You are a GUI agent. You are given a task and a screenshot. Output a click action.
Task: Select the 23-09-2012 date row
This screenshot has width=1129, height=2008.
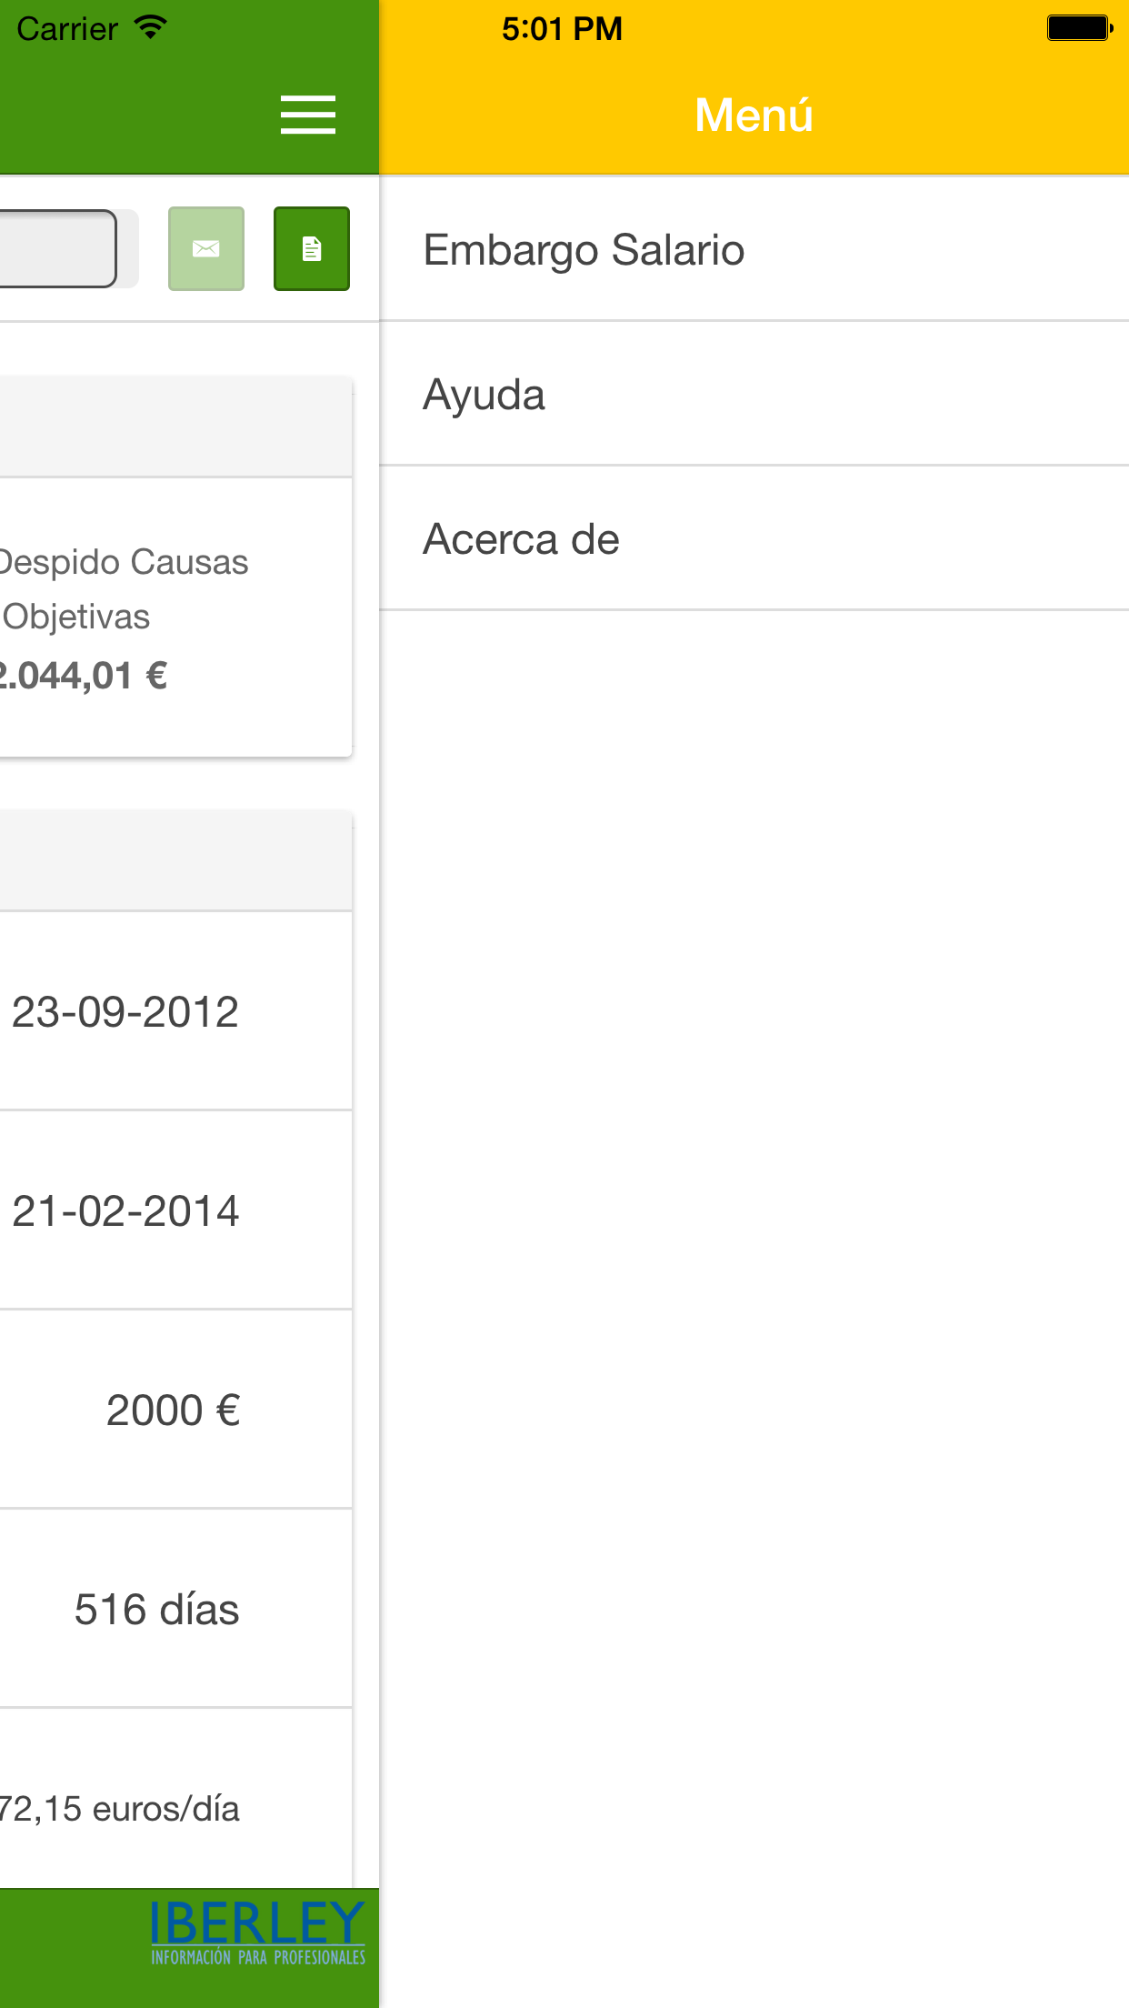coord(175,1011)
